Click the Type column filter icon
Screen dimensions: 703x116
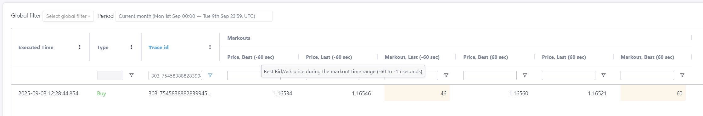tap(132, 75)
